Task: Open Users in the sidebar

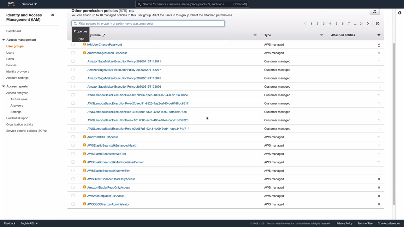Action: [x=10, y=53]
